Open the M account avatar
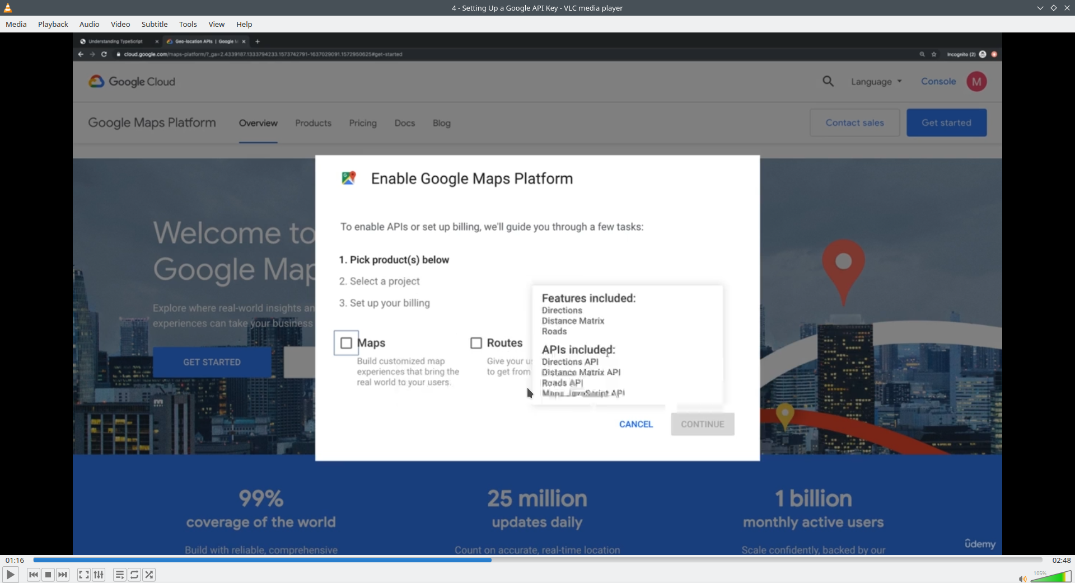The width and height of the screenshot is (1075, 583). click(976, 82)
